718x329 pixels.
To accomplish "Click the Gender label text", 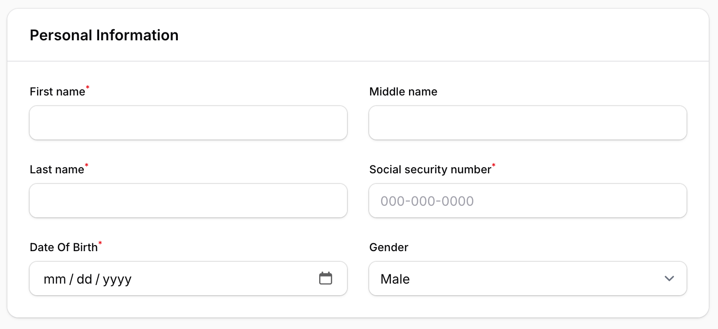I will pyautogui.click(x=389, y=247).
